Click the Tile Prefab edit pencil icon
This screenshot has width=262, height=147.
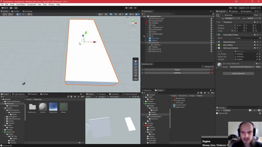point(257,54)
